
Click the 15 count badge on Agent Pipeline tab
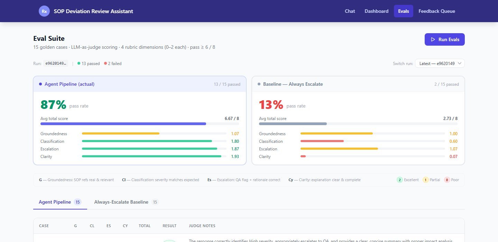(x=78, y=202)
